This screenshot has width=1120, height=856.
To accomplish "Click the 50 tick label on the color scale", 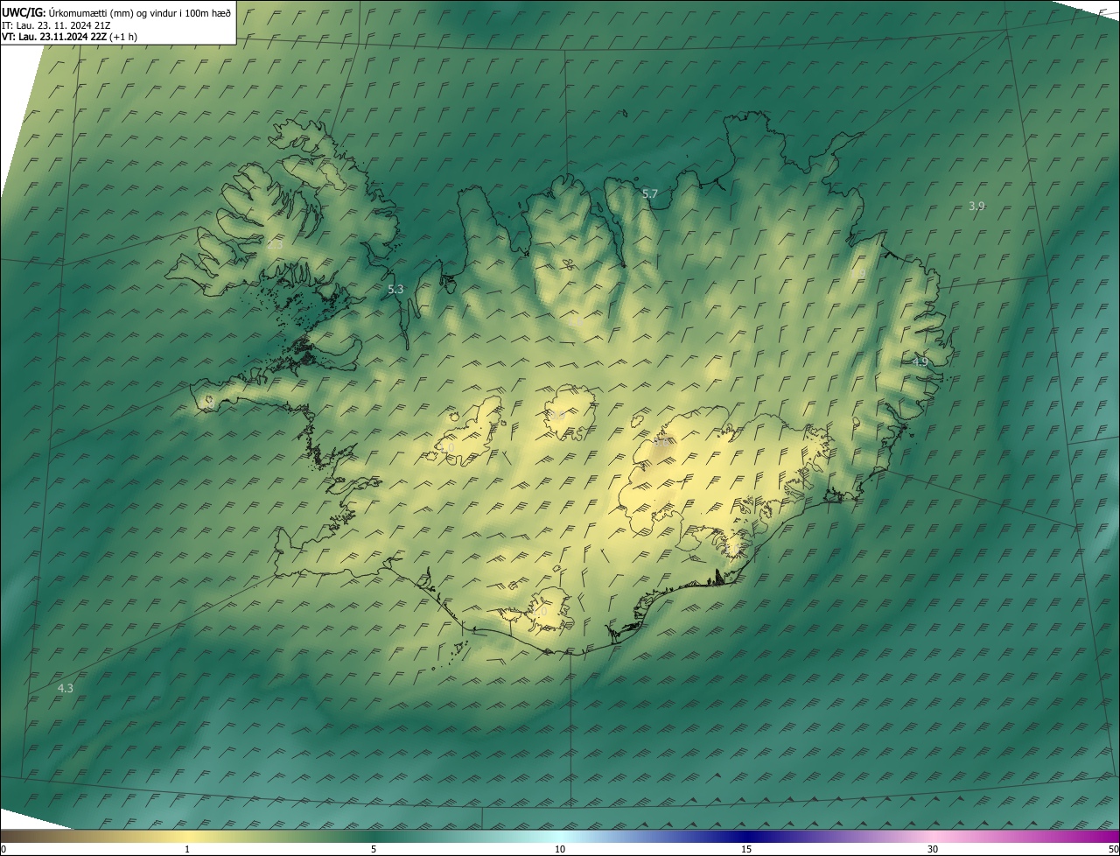I will click(x=1113, y=849).
